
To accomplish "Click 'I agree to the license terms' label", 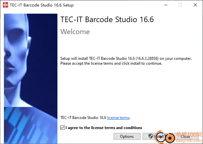I will tap(104, 128).
